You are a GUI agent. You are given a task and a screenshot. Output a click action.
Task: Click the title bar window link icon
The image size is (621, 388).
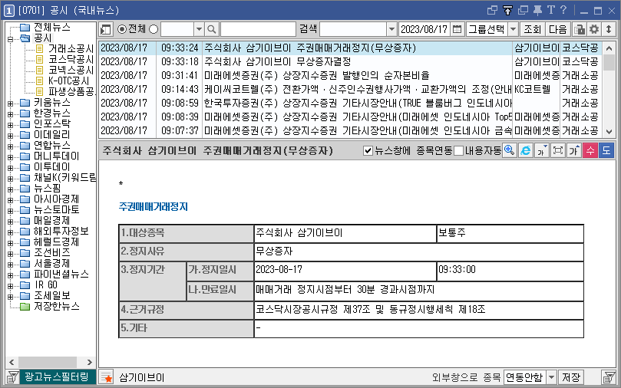(x=492, y=10)
